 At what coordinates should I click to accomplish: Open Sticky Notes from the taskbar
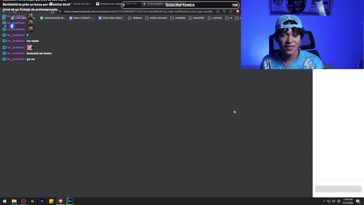(51, 201)
